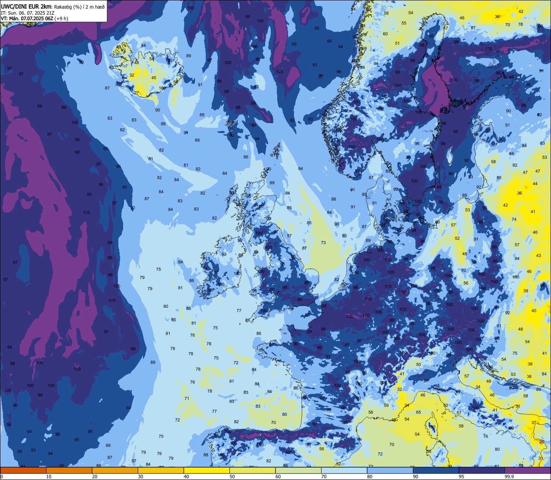Viewport: 551px width, 480px height.
Task: Click the "10" tick label under the color bar
Action: (49, 477)
